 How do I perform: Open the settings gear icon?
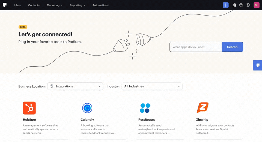coord(248,5)
